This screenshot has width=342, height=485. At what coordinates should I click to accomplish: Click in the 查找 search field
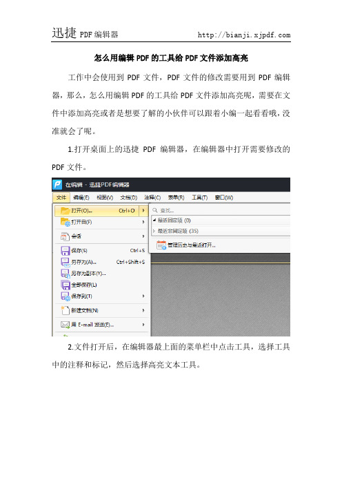pyautogui.click(x=221, y=210)
